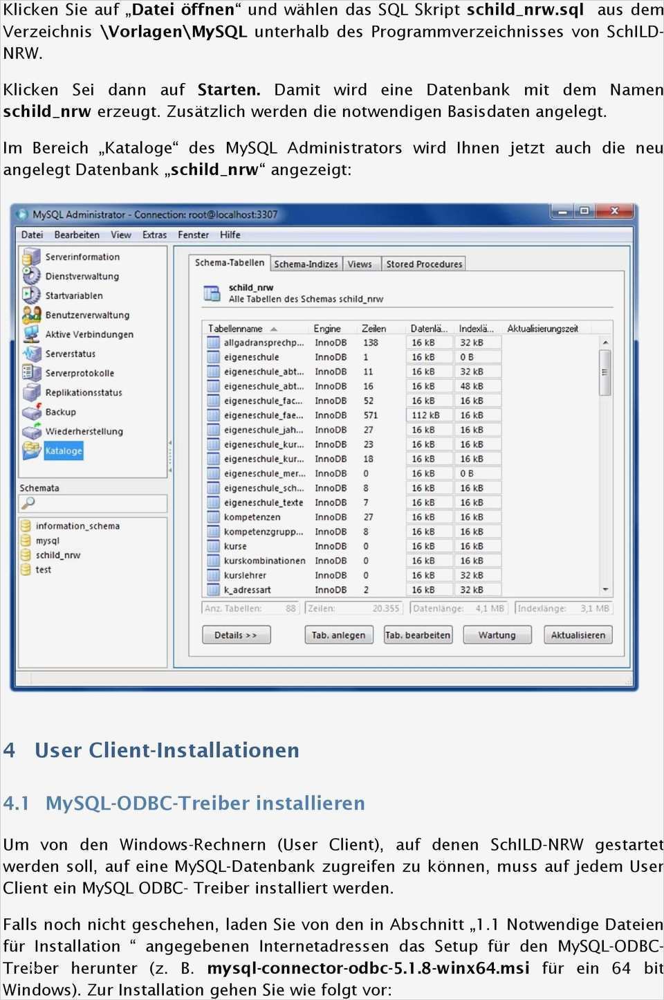Switch to Schema-Tabellen tab
Image resolution: width=664 pixels, height=1000 pixels.
click(x=230, y=263)
